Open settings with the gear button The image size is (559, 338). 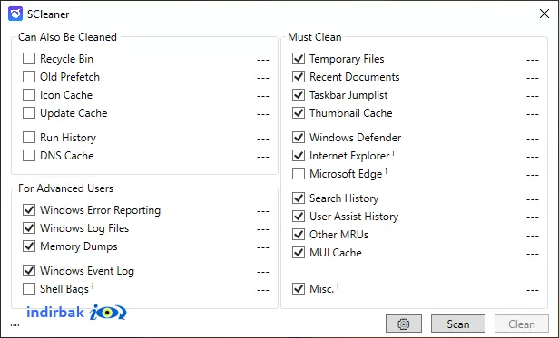[404, 324]
